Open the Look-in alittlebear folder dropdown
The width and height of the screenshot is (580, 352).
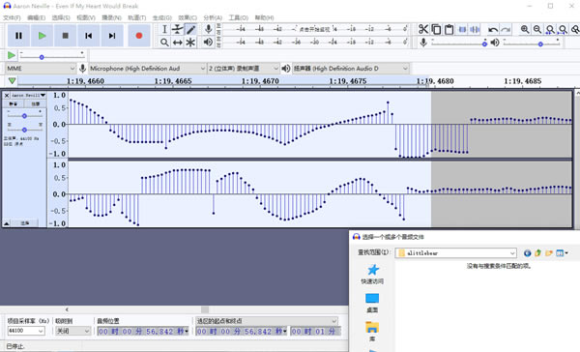[x=455, y=253]
